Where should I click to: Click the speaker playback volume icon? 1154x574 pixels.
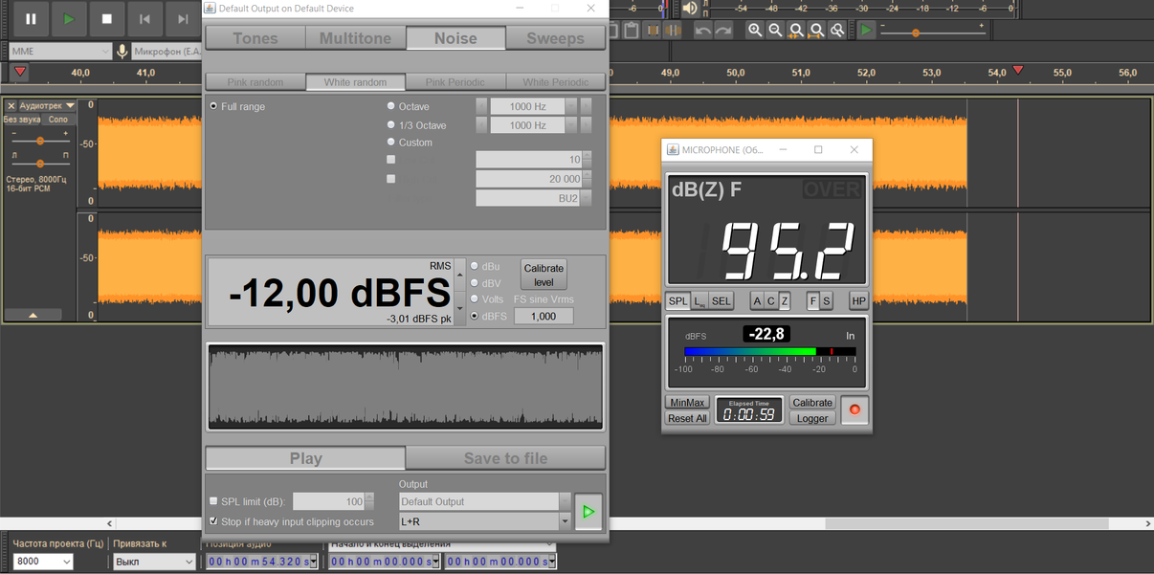[690, 9]
